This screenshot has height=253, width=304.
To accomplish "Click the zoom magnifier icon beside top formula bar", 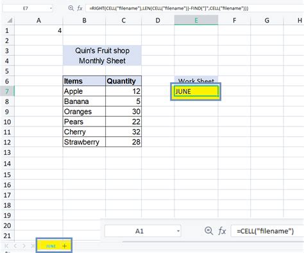I will pos(71,8).
